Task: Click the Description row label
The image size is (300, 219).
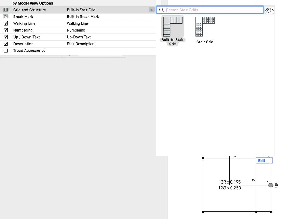Action: (x=23, y=44)
